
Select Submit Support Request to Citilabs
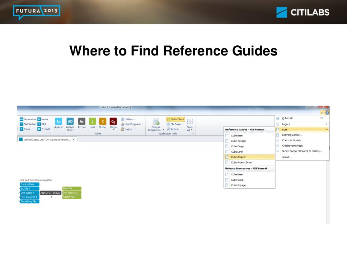[x=302, y=151]
